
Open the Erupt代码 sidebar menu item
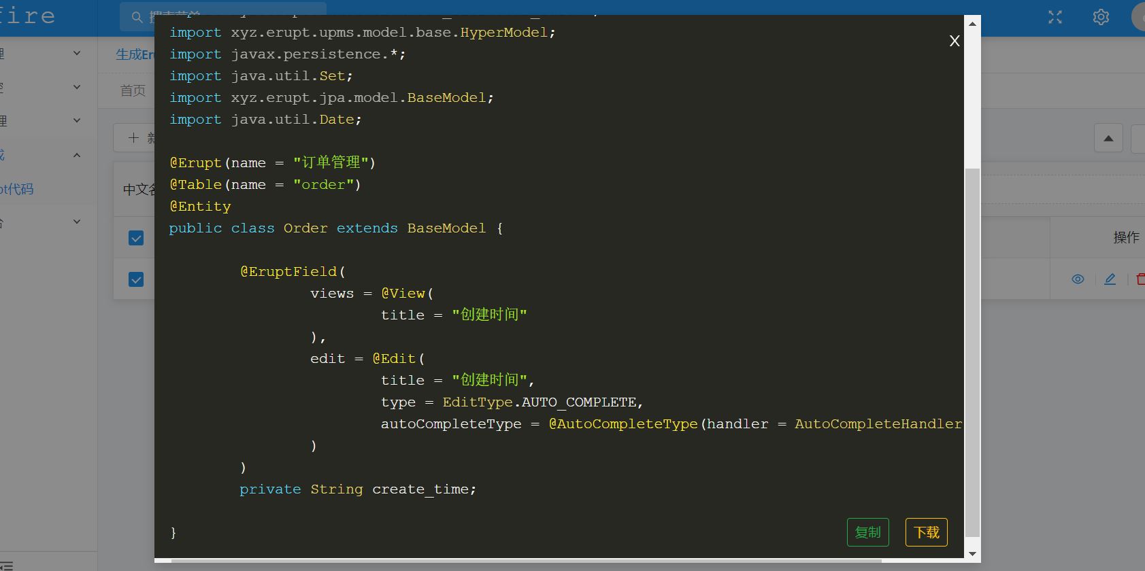coord(17,189)
